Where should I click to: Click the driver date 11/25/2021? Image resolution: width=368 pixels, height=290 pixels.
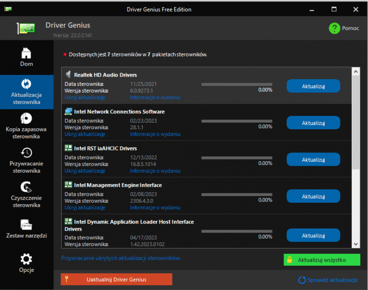(x=144, y=84)
